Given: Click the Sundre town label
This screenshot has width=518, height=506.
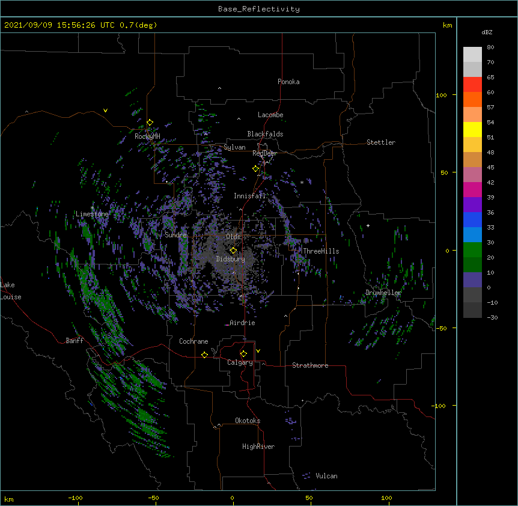Looking at the screenshot, I should click(x=175, y=235).
